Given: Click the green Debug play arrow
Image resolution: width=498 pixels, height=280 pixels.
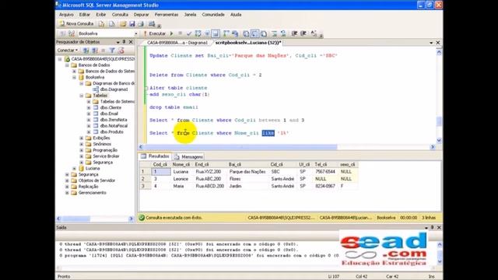Looking at the screenshot, I should click(171, 33).
